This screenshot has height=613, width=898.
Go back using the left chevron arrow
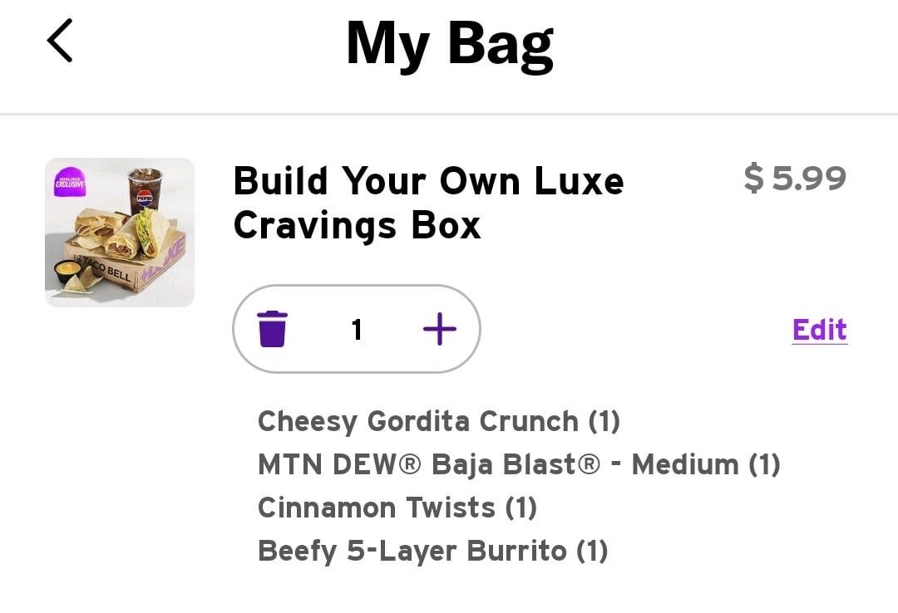[60, 41]
